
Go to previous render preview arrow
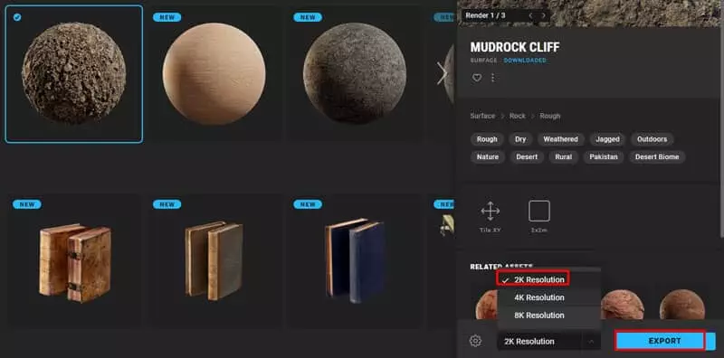click(530, 15)
